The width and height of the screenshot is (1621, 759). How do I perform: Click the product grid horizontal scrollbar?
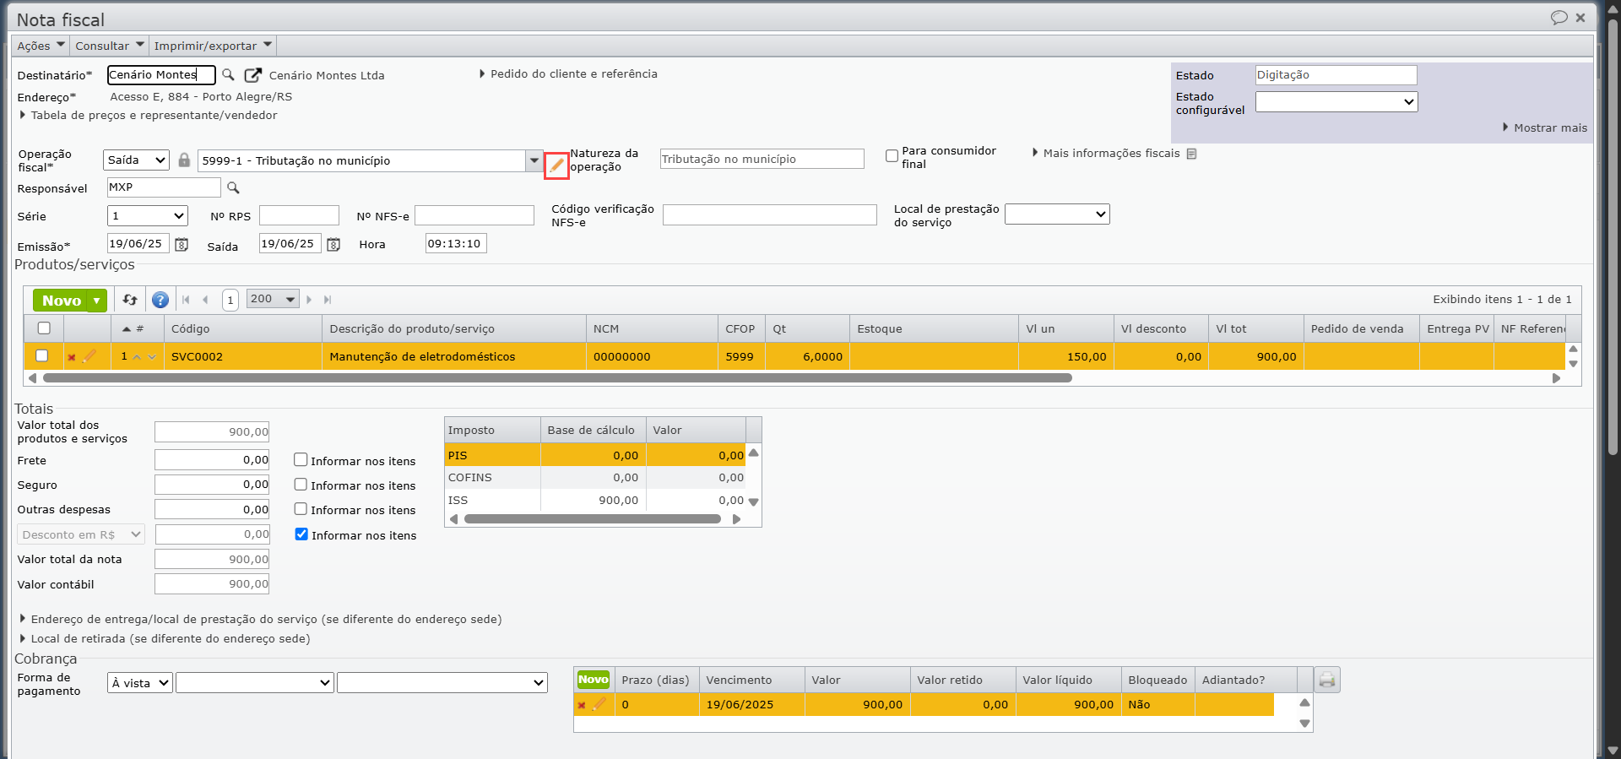tap(557, 378)
